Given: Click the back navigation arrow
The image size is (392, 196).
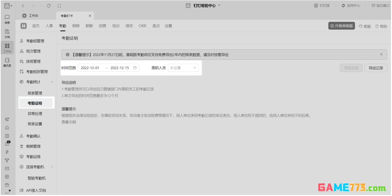Looking at the screenshot, I should pos(23,6).
